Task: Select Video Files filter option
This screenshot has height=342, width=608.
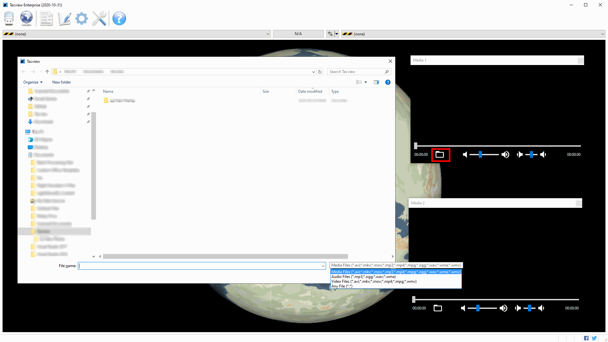Action: pyautogui.click(x=396, y=281)
